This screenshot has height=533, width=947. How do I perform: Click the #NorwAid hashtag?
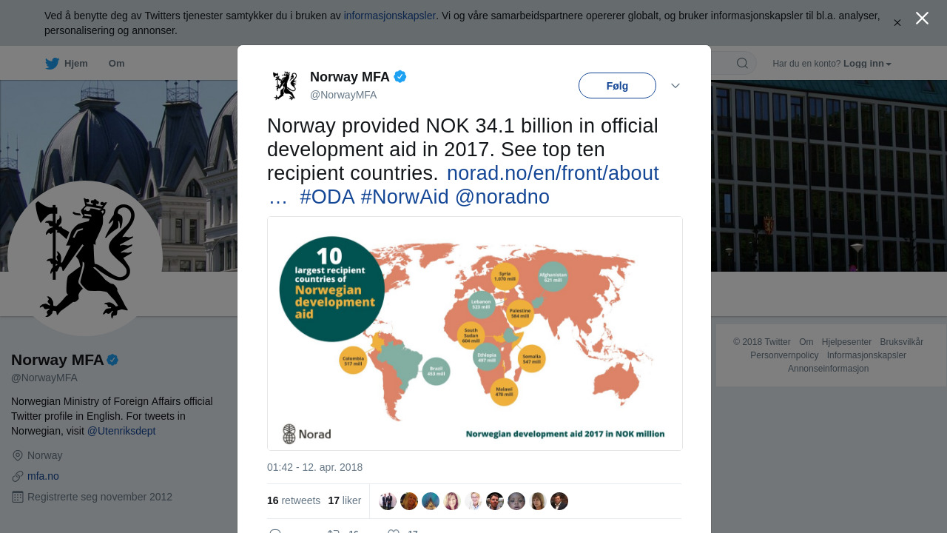pyautogui.click(x=405, y=197)
